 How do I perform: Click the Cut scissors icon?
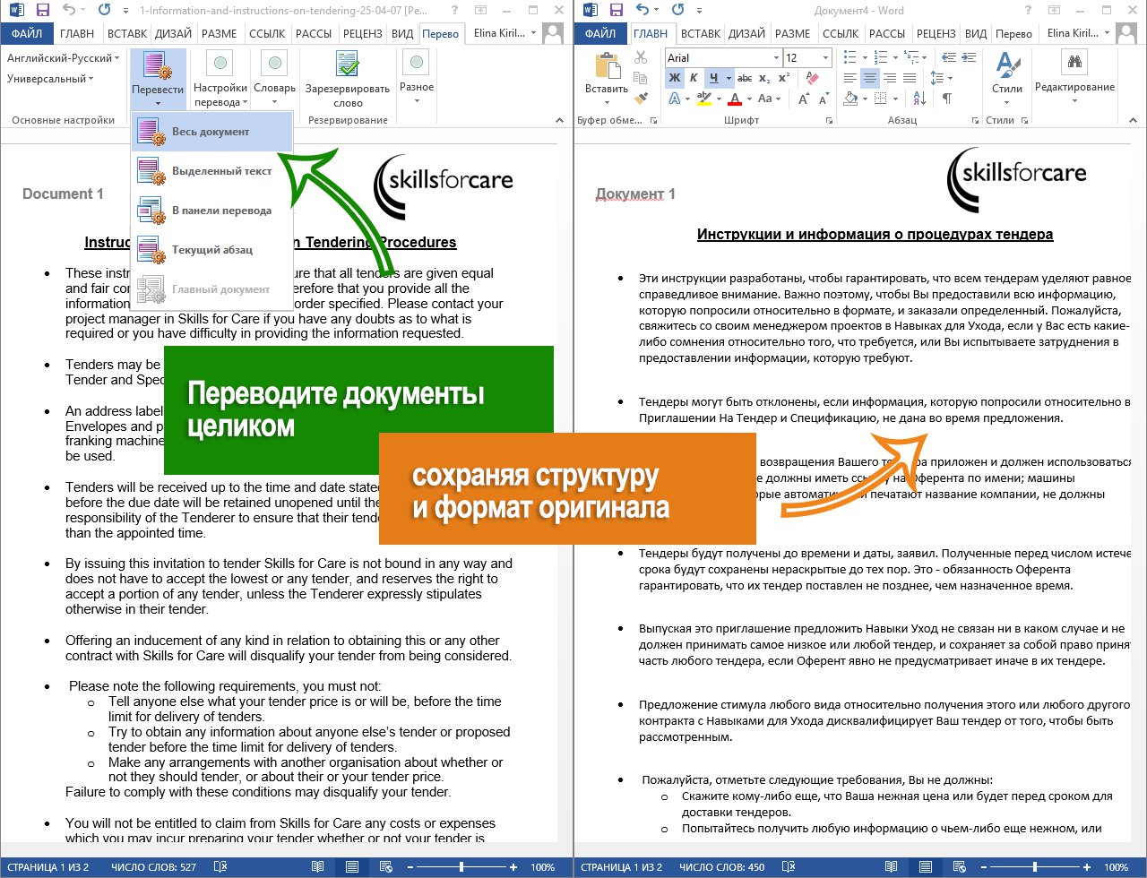(640, 57)
